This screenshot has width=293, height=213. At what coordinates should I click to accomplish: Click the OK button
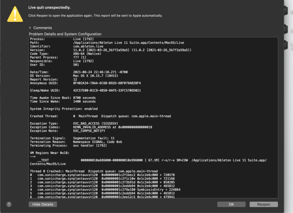click(x=231, y=204)
